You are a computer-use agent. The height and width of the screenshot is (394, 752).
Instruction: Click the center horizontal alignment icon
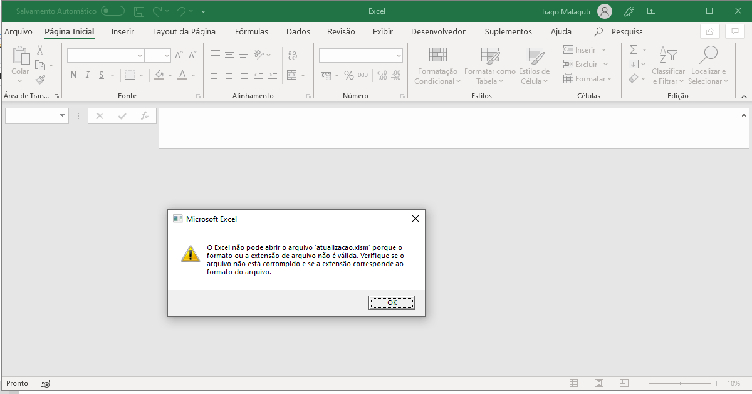point(229,75)
